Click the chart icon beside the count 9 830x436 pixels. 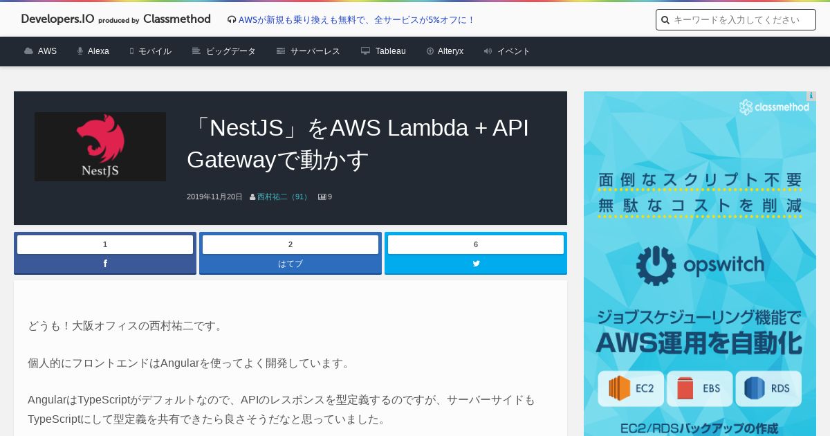pos(322,197)
